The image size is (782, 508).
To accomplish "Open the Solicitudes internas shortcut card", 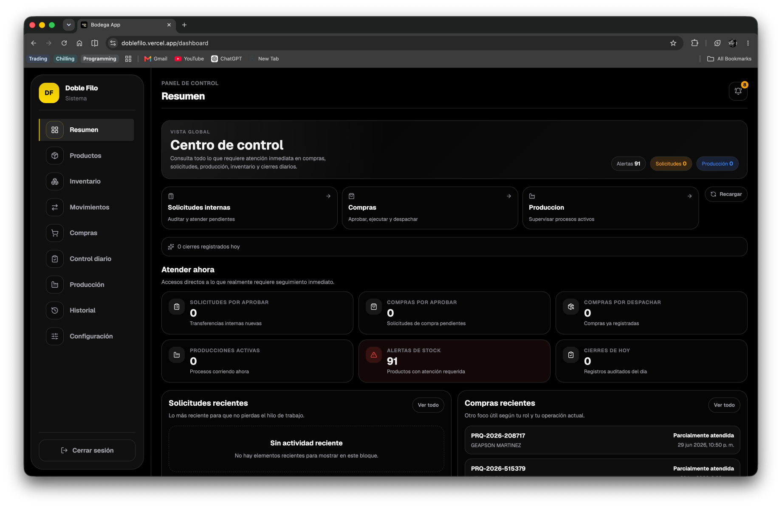I will (249, 208).
